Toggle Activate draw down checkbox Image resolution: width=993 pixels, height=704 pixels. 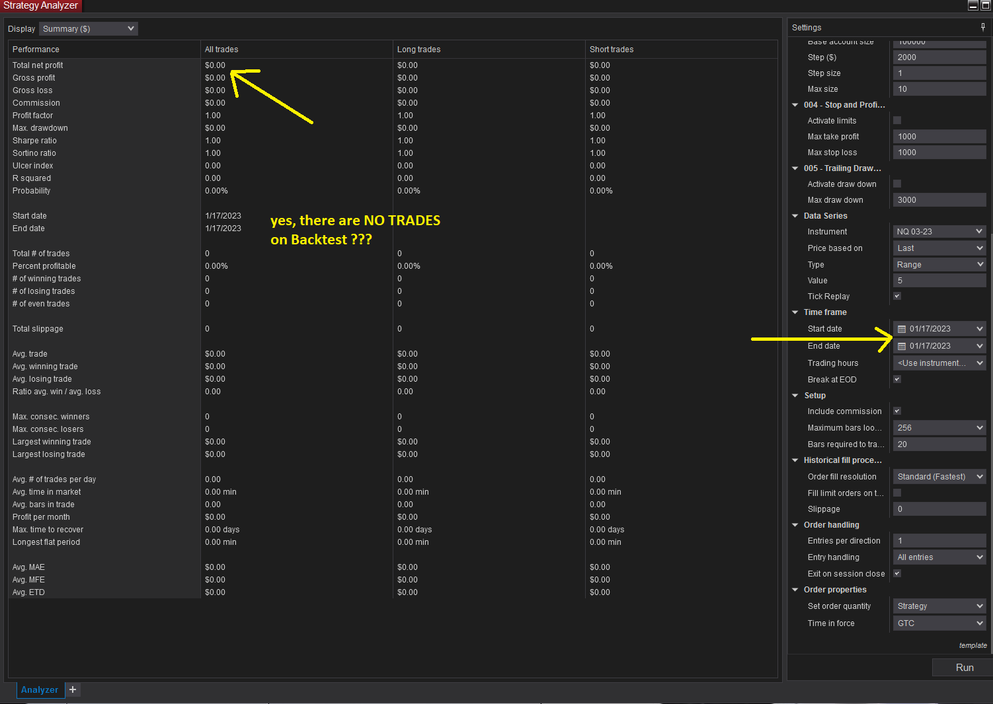[x=897, y=184]
